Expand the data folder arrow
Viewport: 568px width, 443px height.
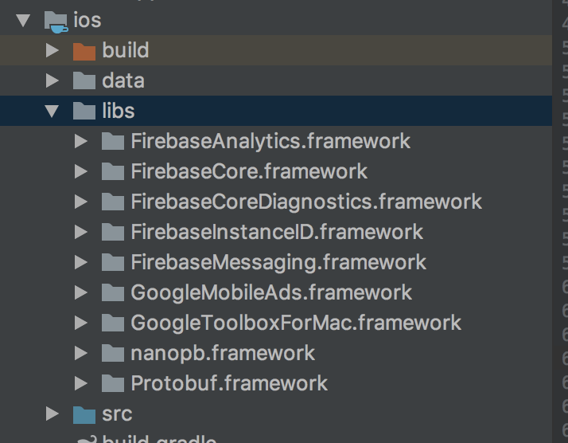[x=53, y=80]
